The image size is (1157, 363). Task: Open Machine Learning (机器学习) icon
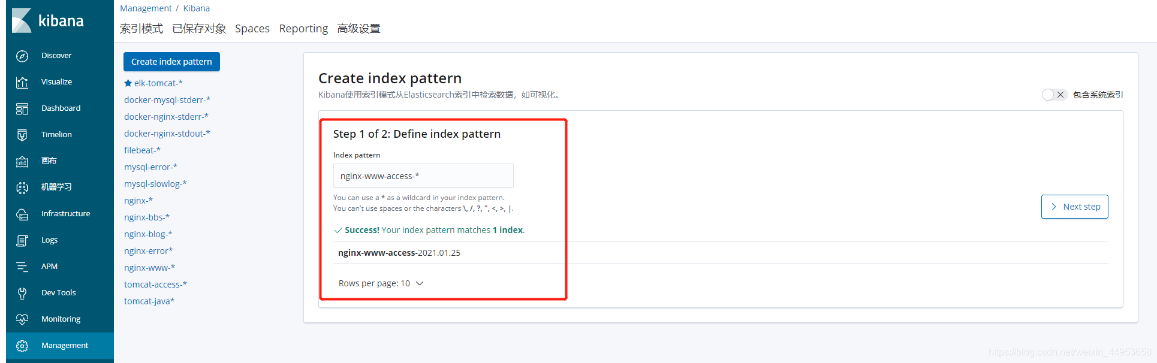pos(22,187)
